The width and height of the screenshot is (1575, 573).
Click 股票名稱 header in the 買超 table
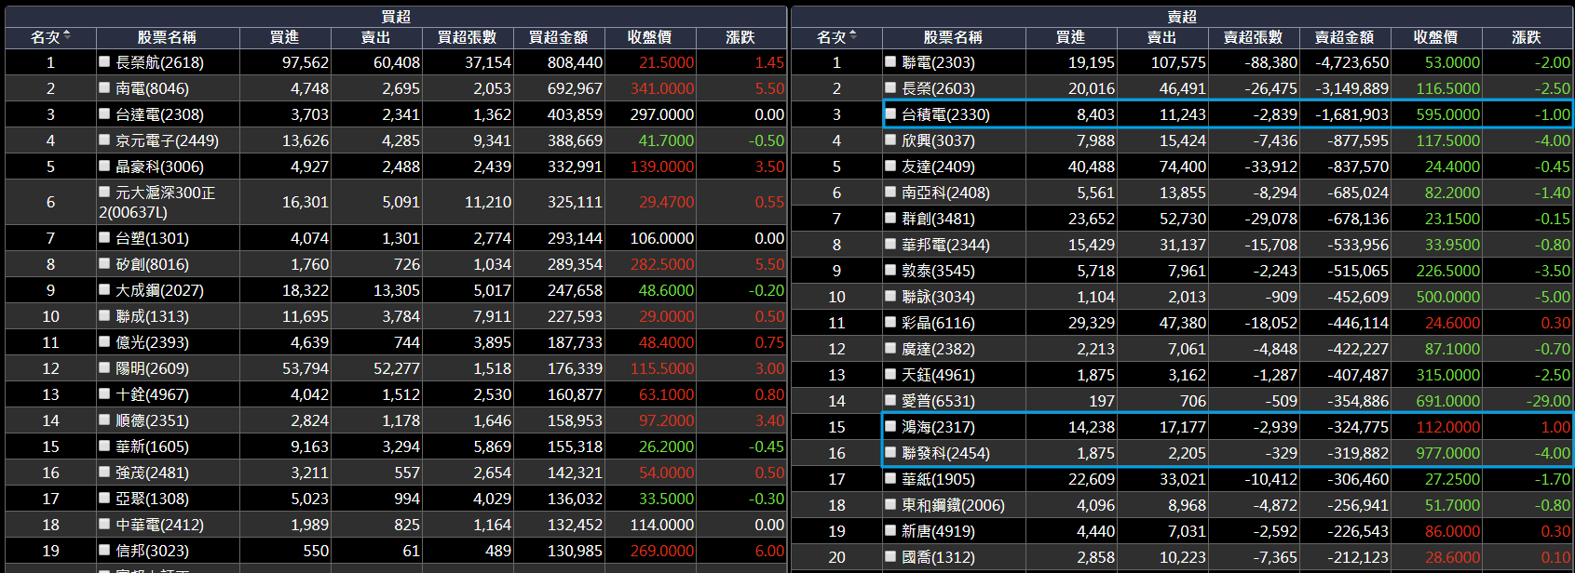(167, 37)
